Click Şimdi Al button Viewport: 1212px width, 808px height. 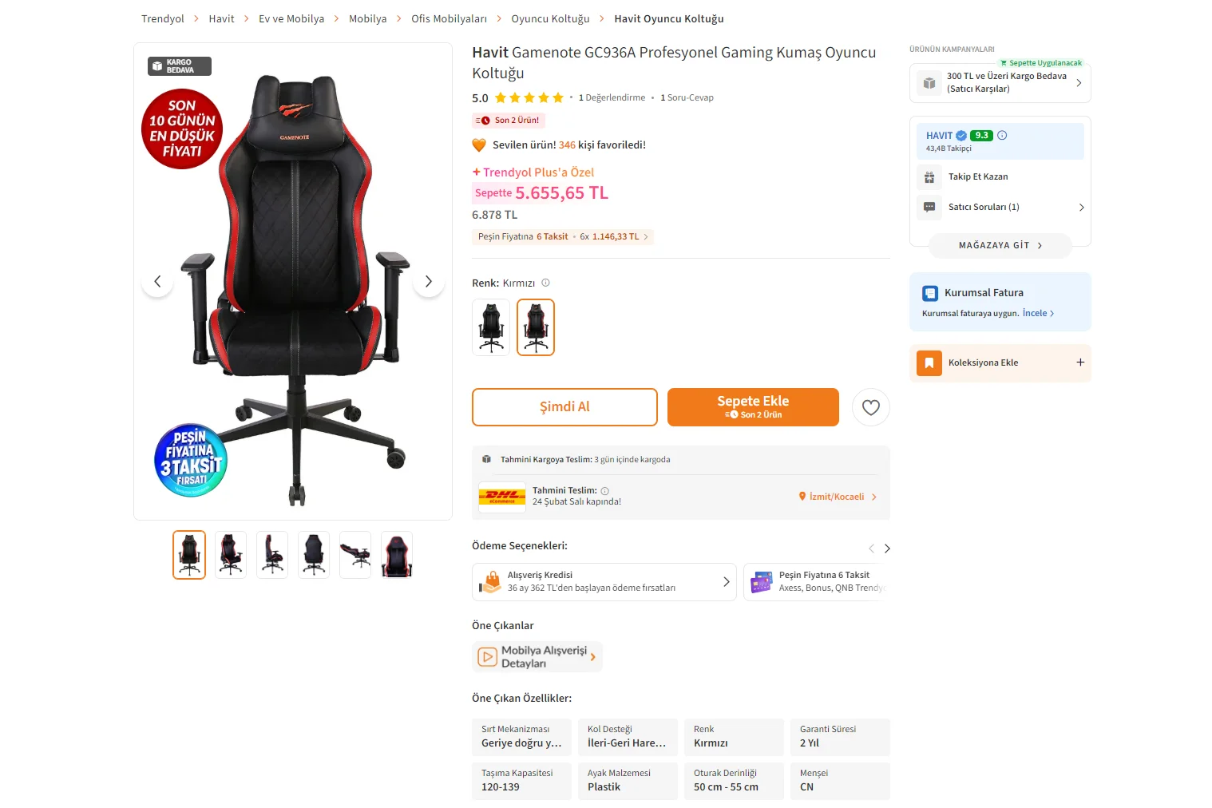[x=564, y=407]
